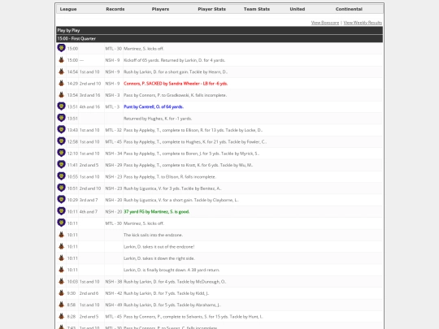
Task: Click NSH logo on down the right side row
Action: [x=61, y=258]
